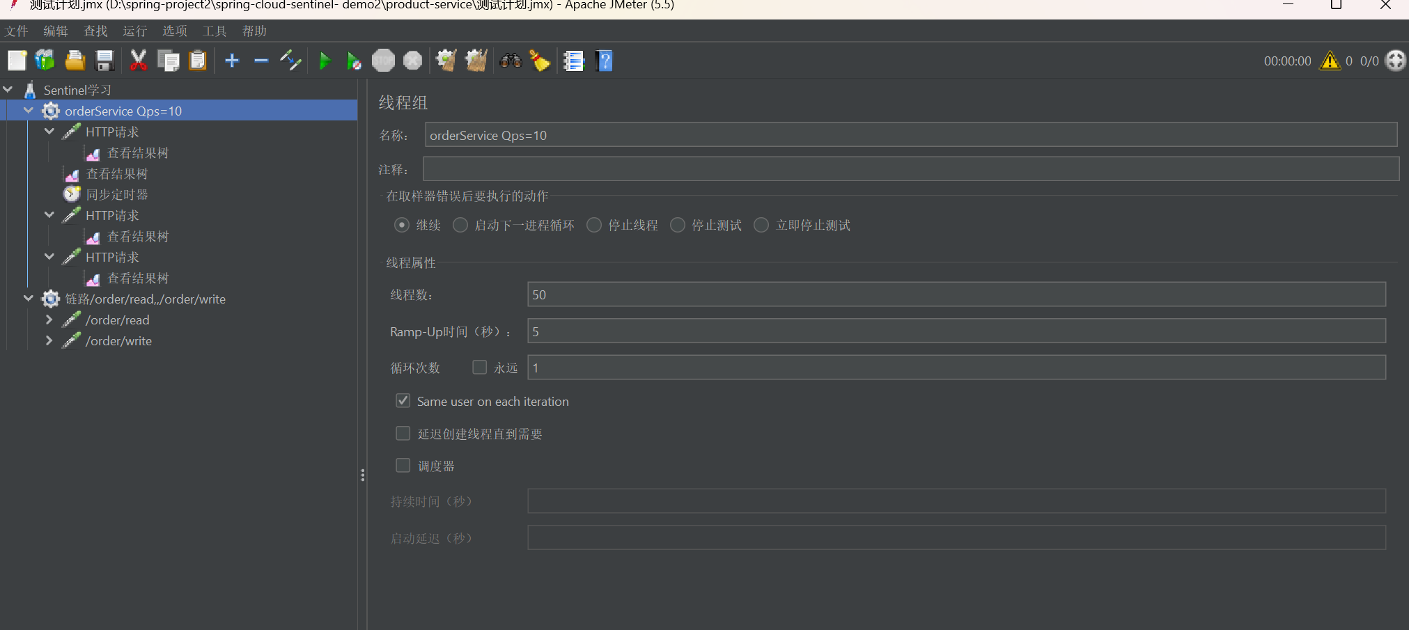Viewport: 1409px width, 630px height.
Task: Open the 工具 menu
Action: [x=215, y=31]
